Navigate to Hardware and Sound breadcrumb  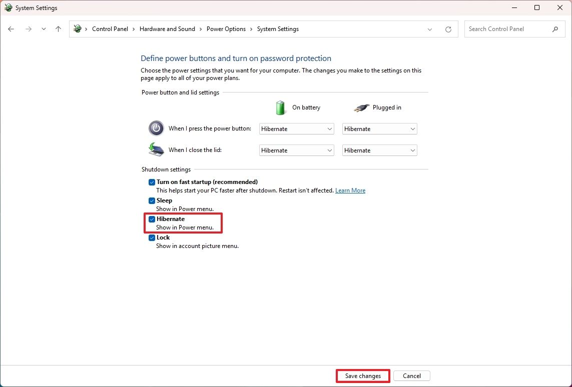[x=167, y=29]
